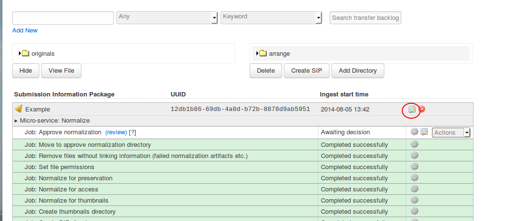This screenshot has height=221, width=506.
Task: Click the circled SIP metadata report icon
Action: 411,109
